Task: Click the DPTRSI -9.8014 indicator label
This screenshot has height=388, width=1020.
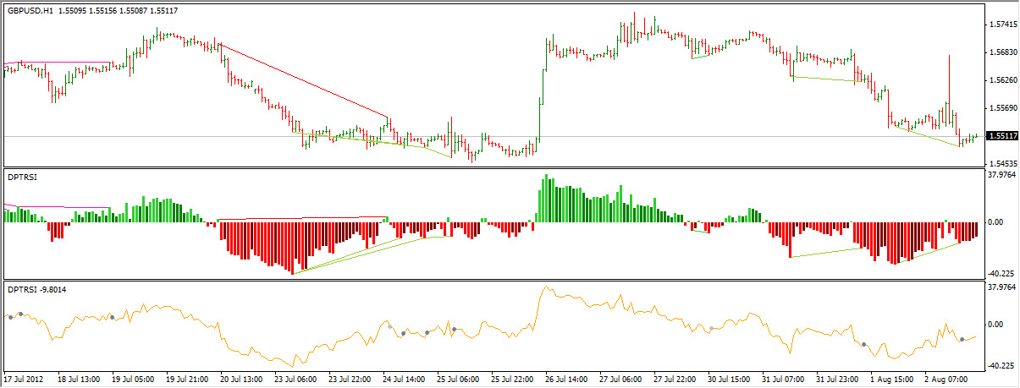Action: pos(36,290)
